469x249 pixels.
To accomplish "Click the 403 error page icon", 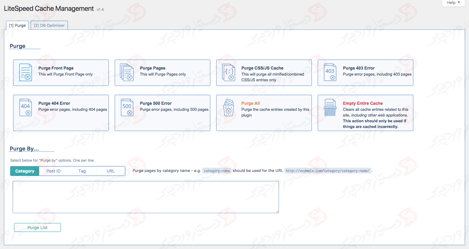I will coord(330,72).
